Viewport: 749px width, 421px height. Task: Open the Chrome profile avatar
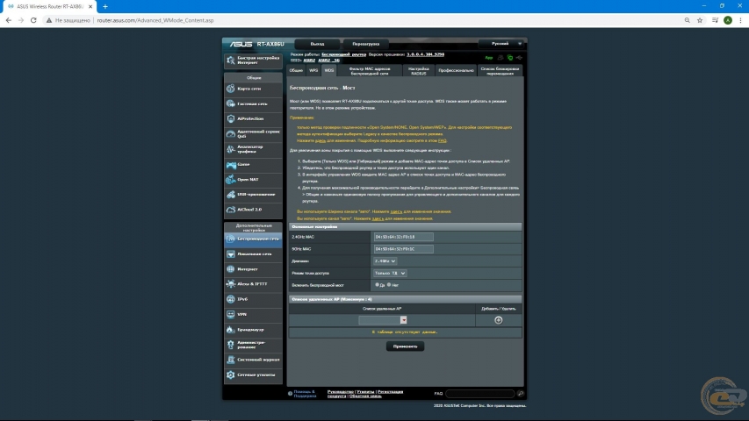(728, 20)
